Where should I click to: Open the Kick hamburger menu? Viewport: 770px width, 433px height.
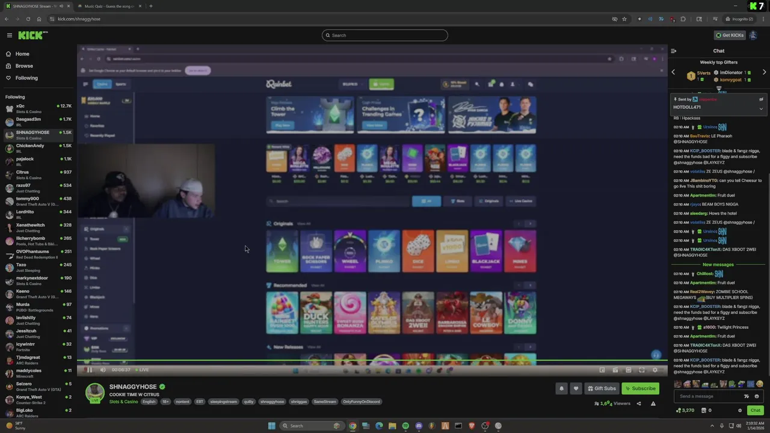(x=9, y=35)
